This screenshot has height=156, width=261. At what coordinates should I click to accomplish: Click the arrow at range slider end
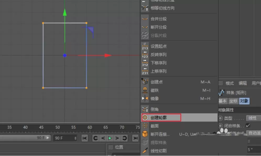point(48,138)
